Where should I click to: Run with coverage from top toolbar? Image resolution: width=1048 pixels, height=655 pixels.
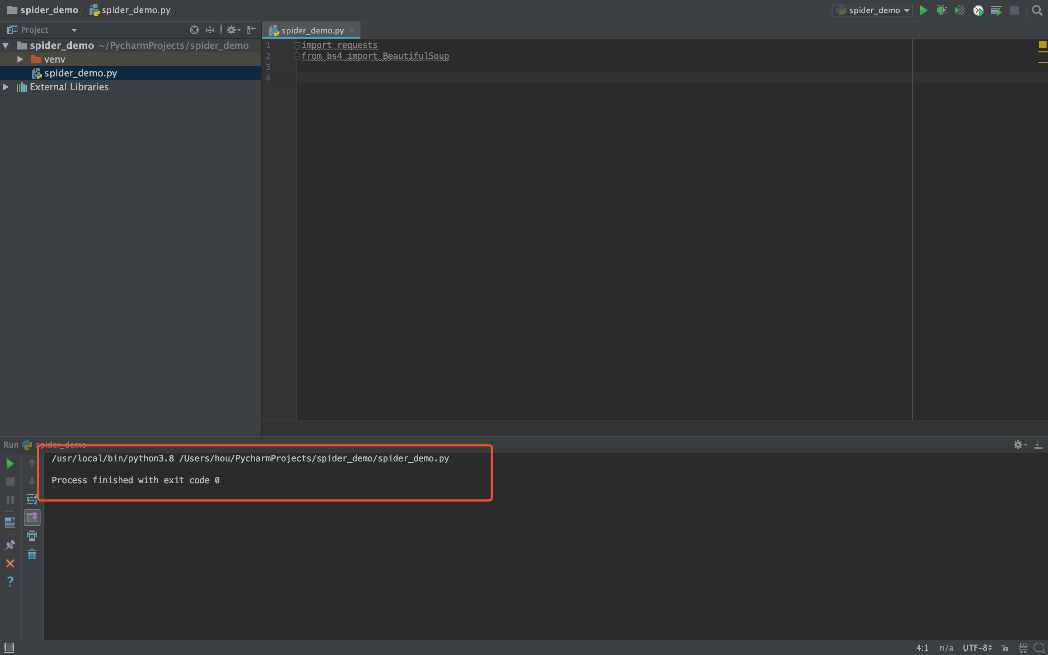960,11
